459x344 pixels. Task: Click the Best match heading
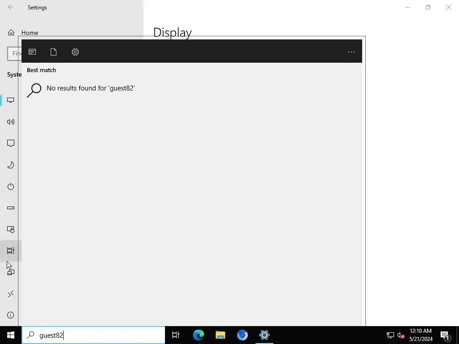pyautogui.click(x=41, y=70)
